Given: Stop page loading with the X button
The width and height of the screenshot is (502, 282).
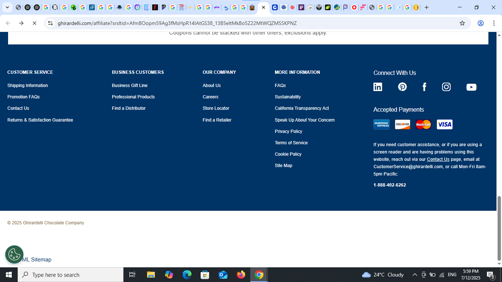Looking at the screenshot, I should coord(34,23).
